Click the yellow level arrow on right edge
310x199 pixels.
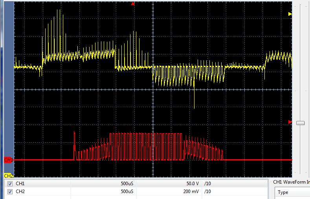[x=290, y=14]
